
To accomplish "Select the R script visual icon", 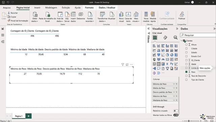I will pos(167,64).
